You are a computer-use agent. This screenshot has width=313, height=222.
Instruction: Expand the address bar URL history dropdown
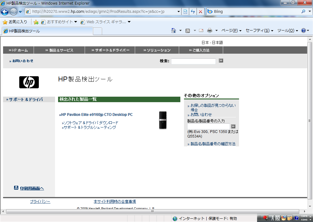pos(179,12)
